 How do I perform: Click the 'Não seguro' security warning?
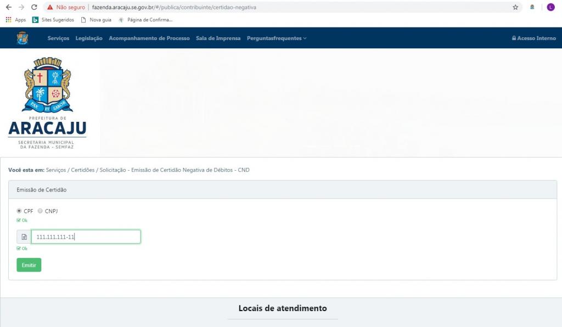(x=66, y=8)
